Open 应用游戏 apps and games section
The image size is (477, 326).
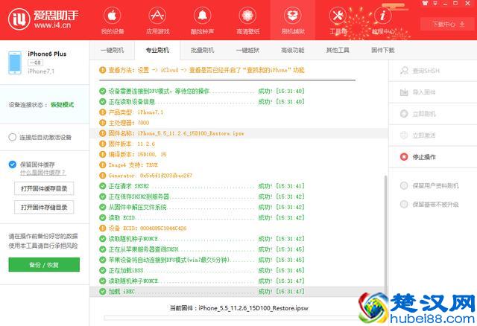(x=157, y=20)
